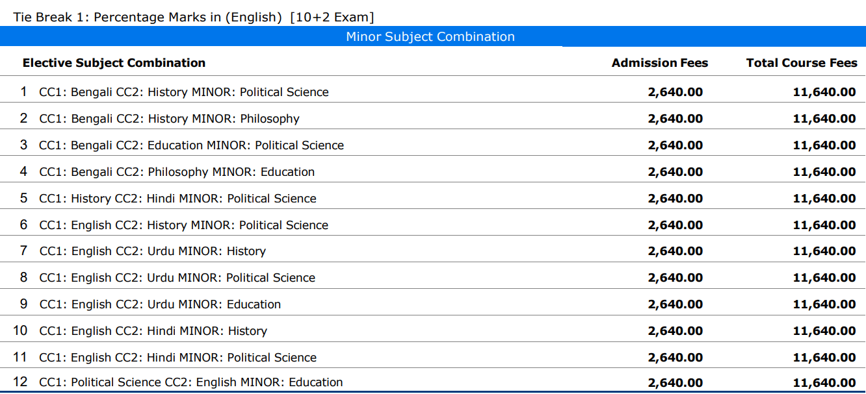The height and width of the screenshot is (394, 866).
Task: Pick row 6 English History Political Science
Action: (183, 225)
